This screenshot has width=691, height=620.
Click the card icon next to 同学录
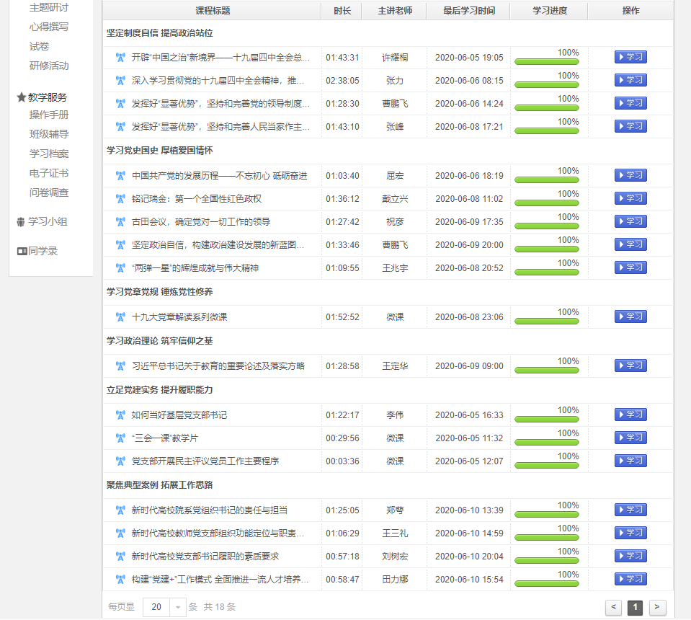[x=22, y=251]
